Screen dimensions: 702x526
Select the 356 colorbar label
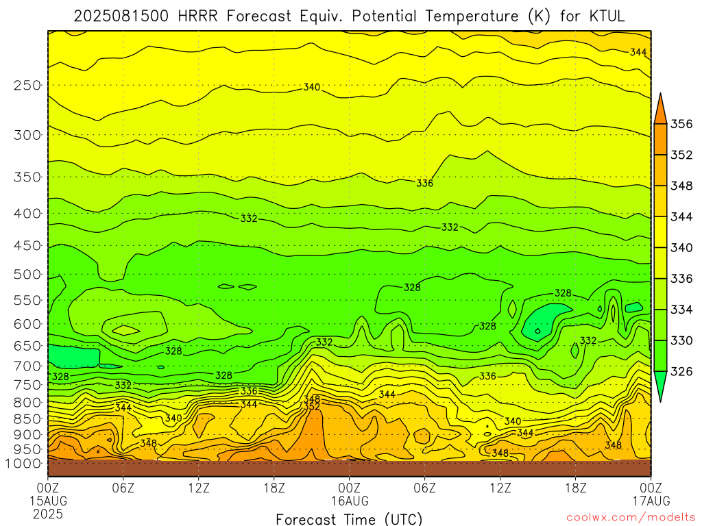click(681, 124)
